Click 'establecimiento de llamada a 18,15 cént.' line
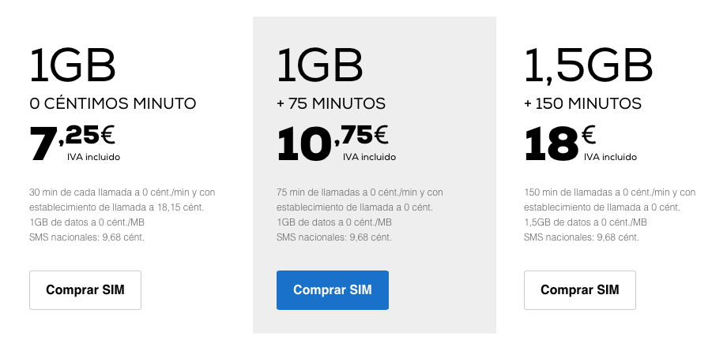 point(116,207)
